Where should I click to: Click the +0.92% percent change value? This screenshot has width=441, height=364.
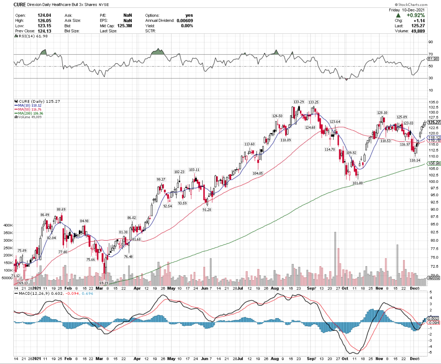[416, 15]
